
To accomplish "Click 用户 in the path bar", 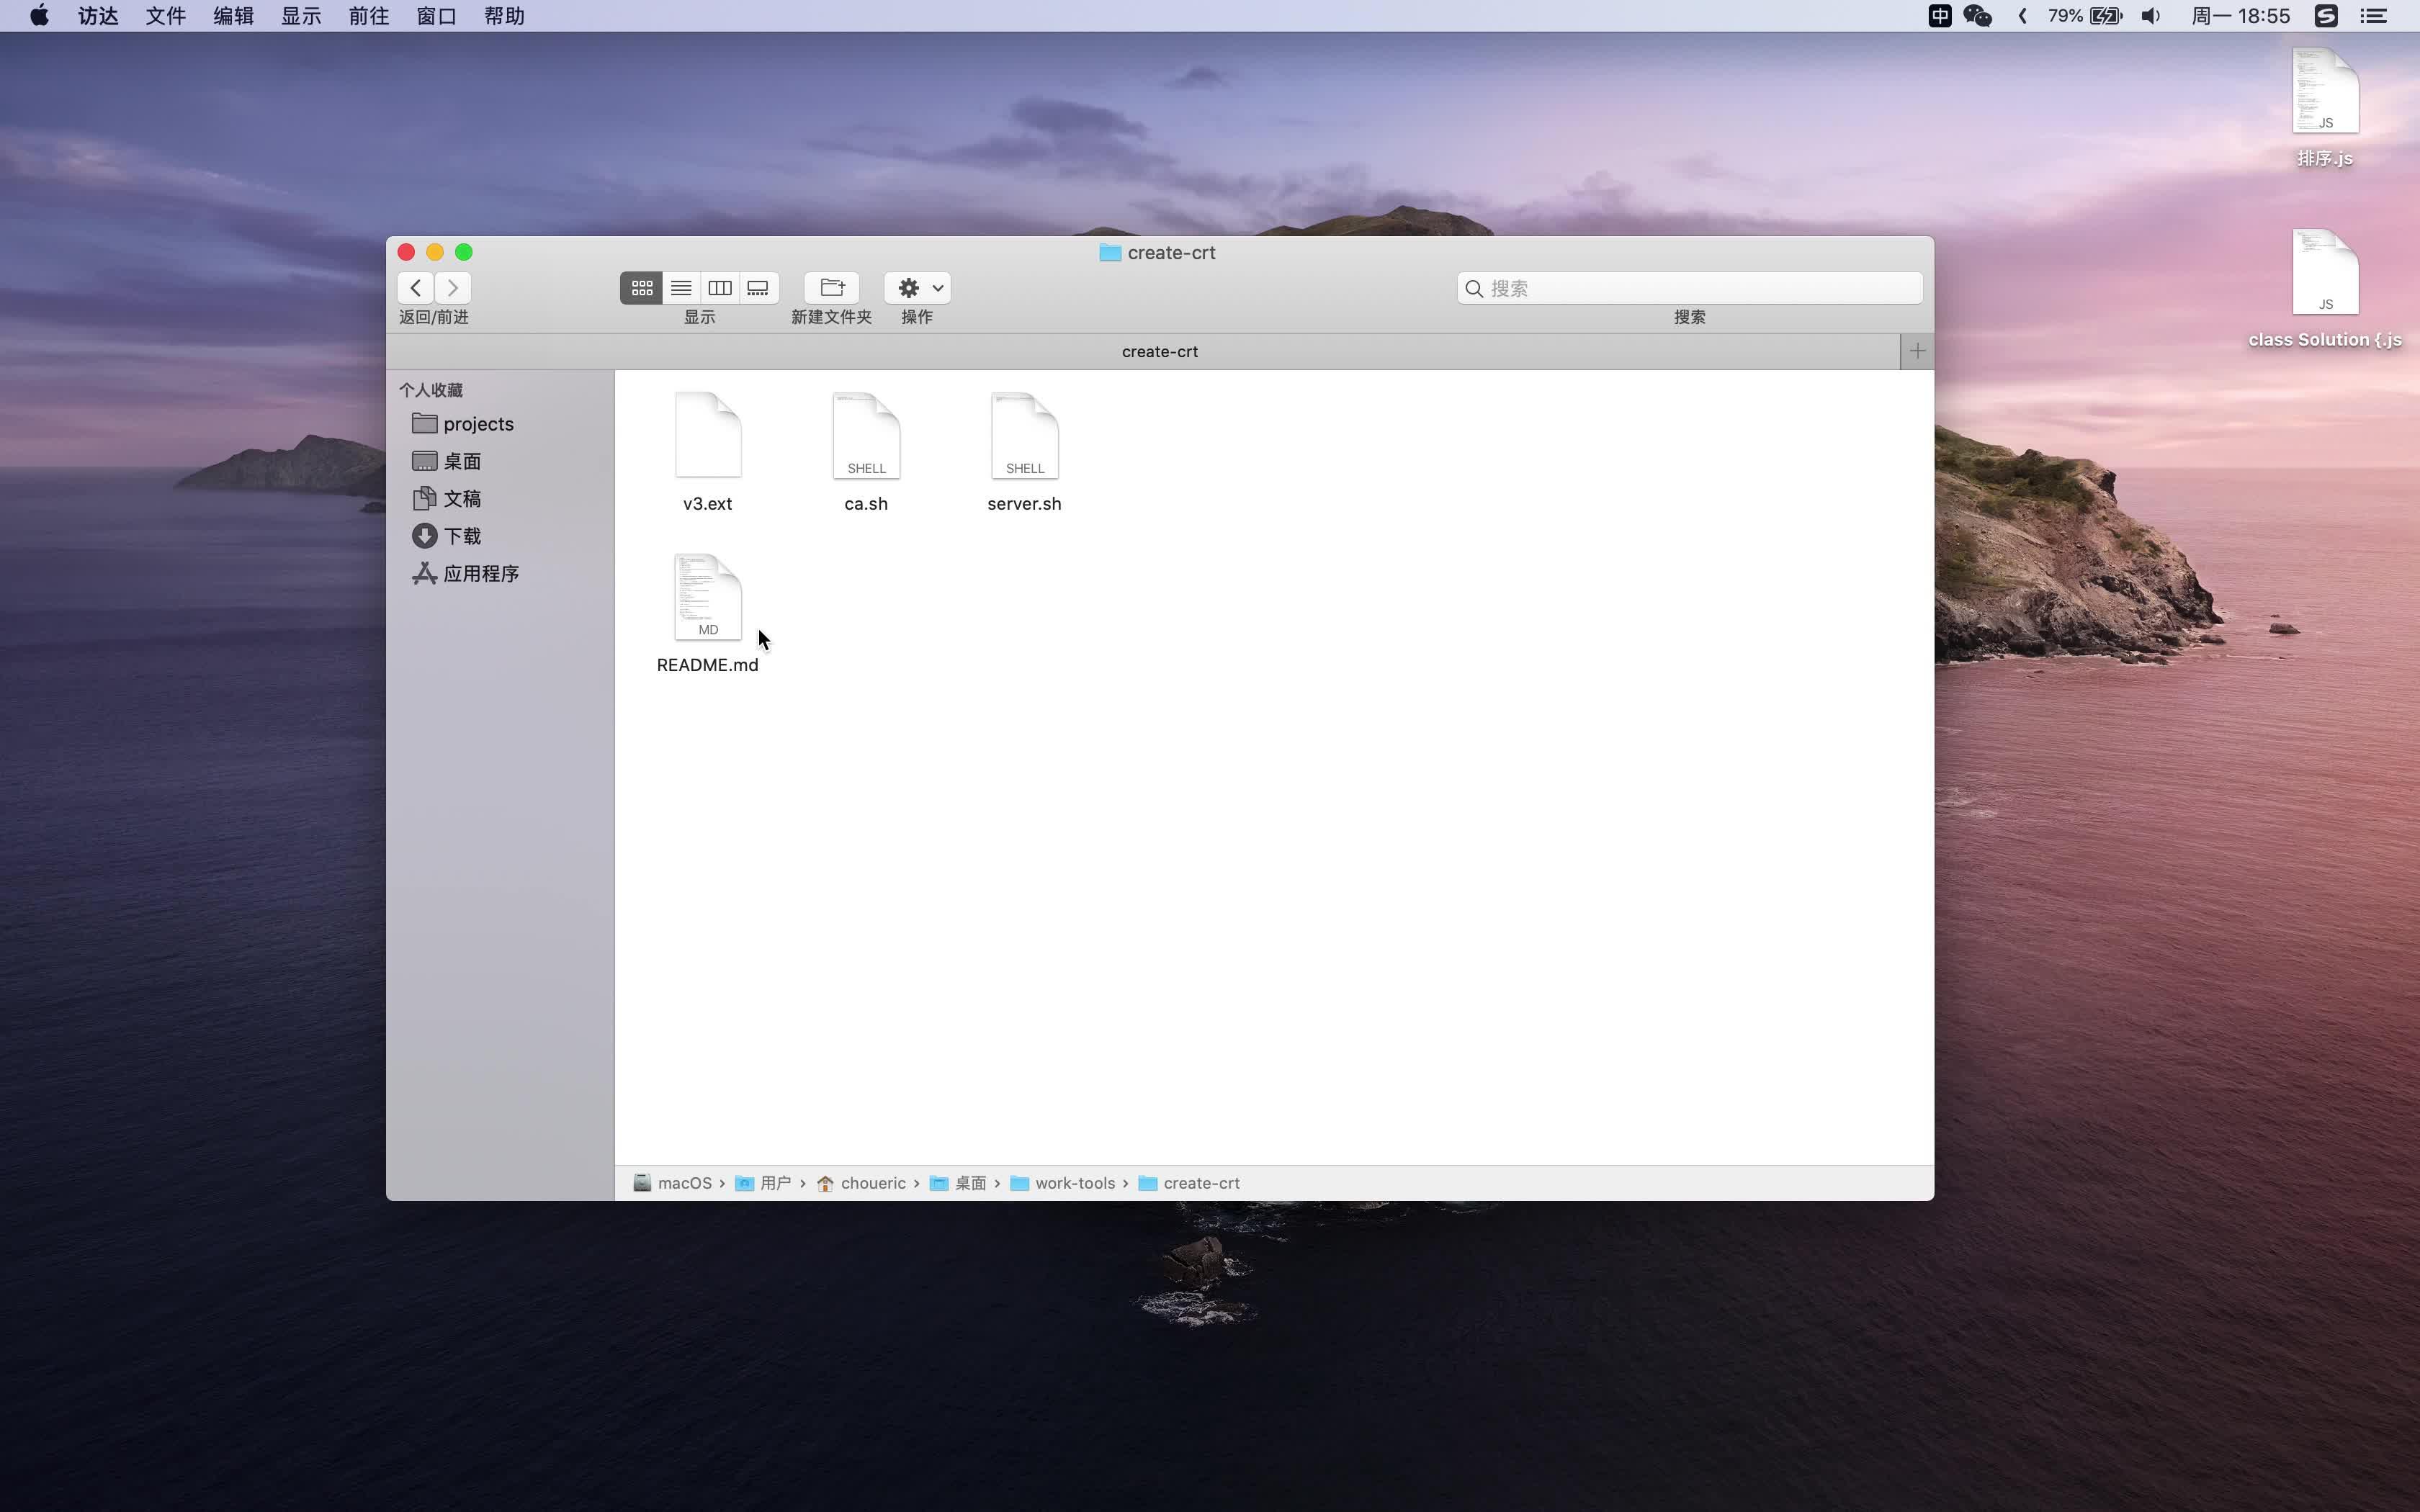I will click(x=764, y=1183).
